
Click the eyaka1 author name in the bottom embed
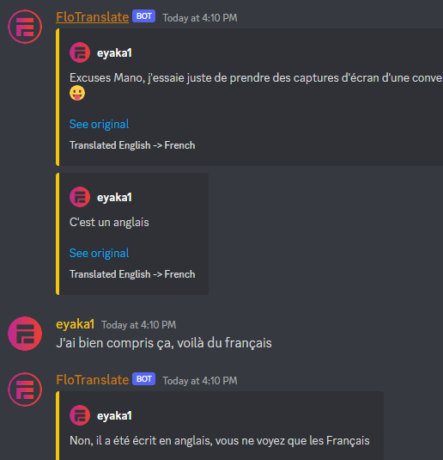[x=114, y=415]
